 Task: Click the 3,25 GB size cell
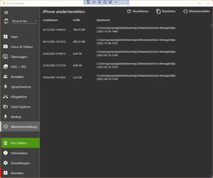click(77, 78)
